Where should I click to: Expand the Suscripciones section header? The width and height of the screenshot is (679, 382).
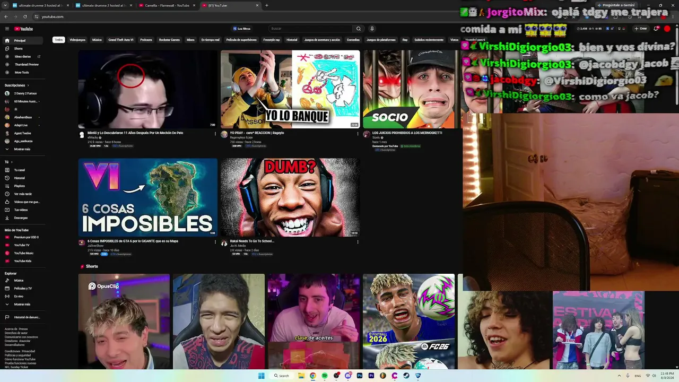(x=17, y=85)
